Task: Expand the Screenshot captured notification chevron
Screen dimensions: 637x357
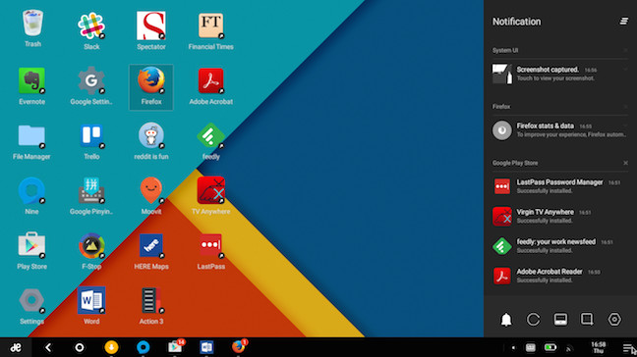Action: tap(625, 70)
